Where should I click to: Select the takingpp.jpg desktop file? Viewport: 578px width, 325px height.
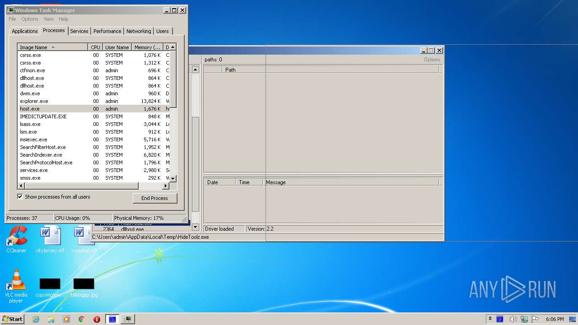tap(84, 288)
